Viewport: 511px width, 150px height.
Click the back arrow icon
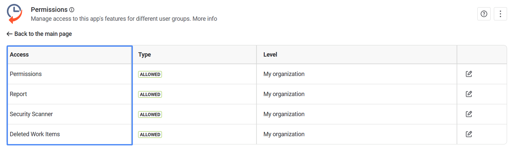coord(10,34)
